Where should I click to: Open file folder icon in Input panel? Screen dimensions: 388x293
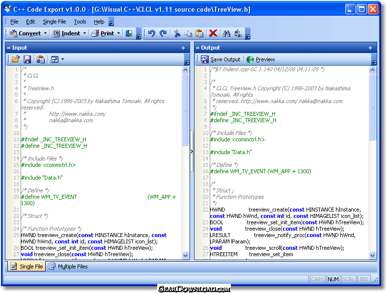click(x=16, y=59)
